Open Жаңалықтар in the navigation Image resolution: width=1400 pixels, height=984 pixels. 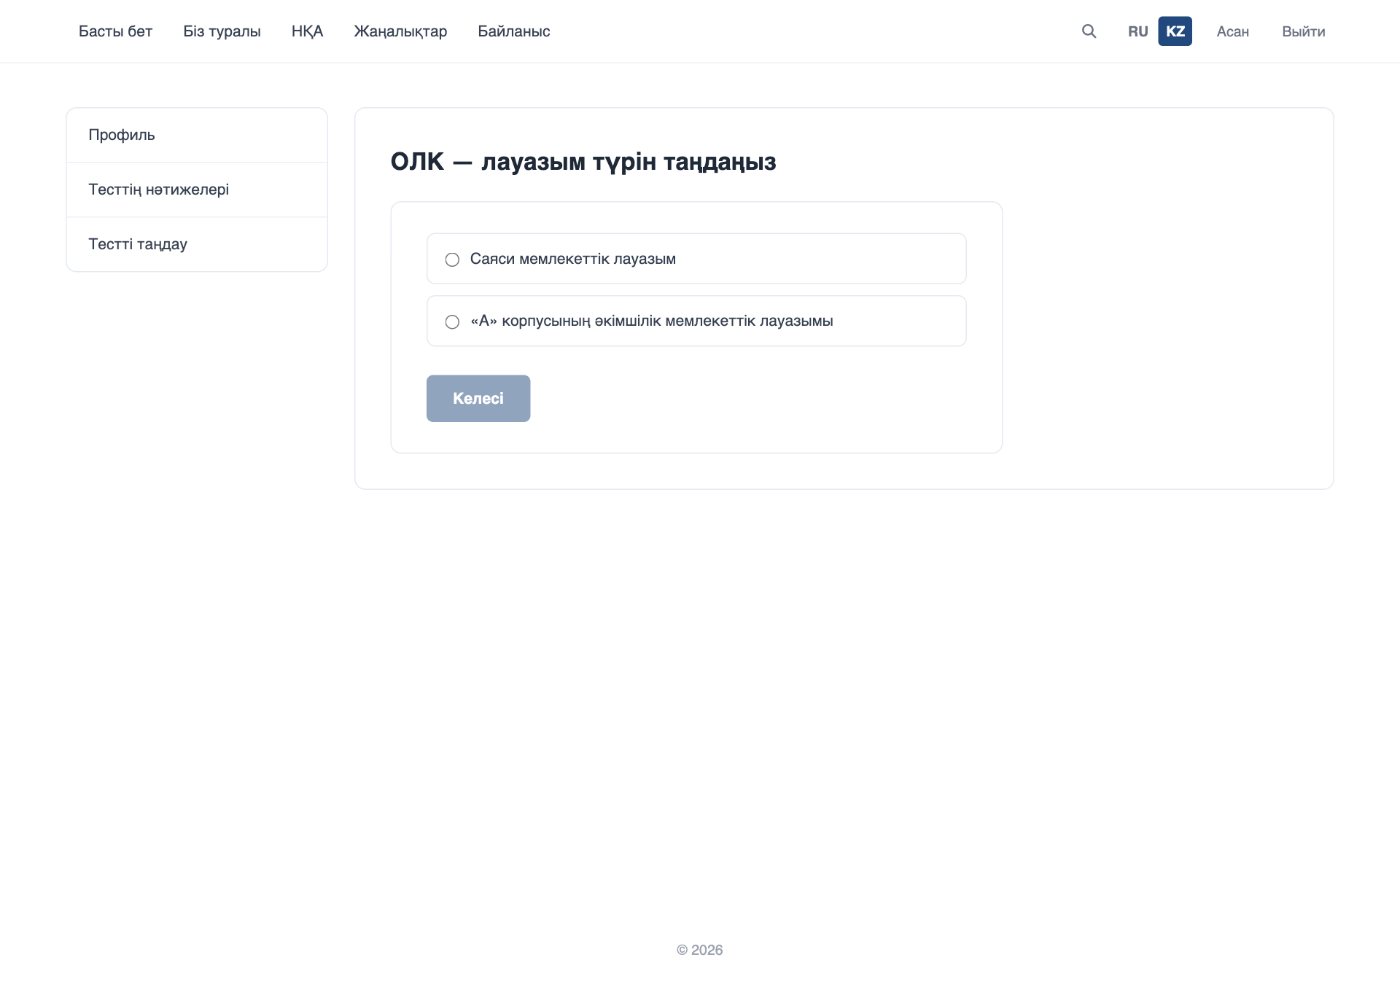coord(400,31)
